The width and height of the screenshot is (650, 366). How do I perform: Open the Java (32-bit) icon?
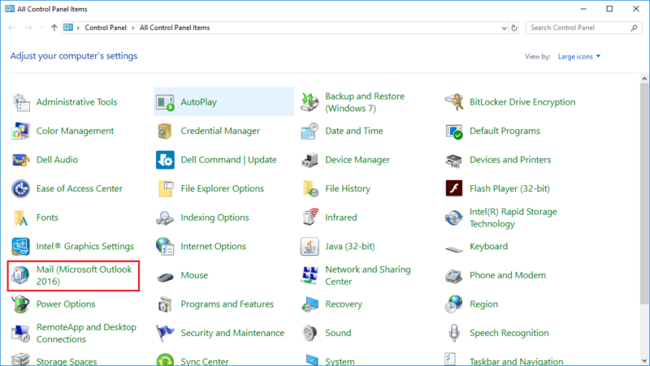(x=310, y=247)
